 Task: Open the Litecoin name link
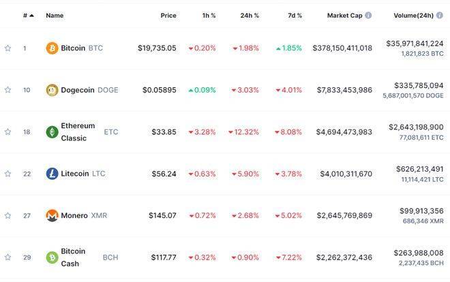pyautogui.click(x=74, y=174)
